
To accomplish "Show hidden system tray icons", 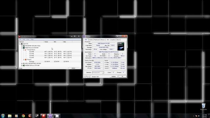I will pos(194,116).
